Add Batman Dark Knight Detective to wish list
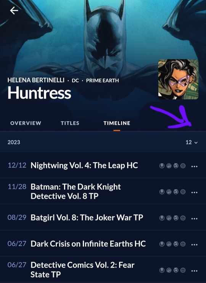Viewport: 206px width, 283px height. pyautogui.click(x=183, y=192)
